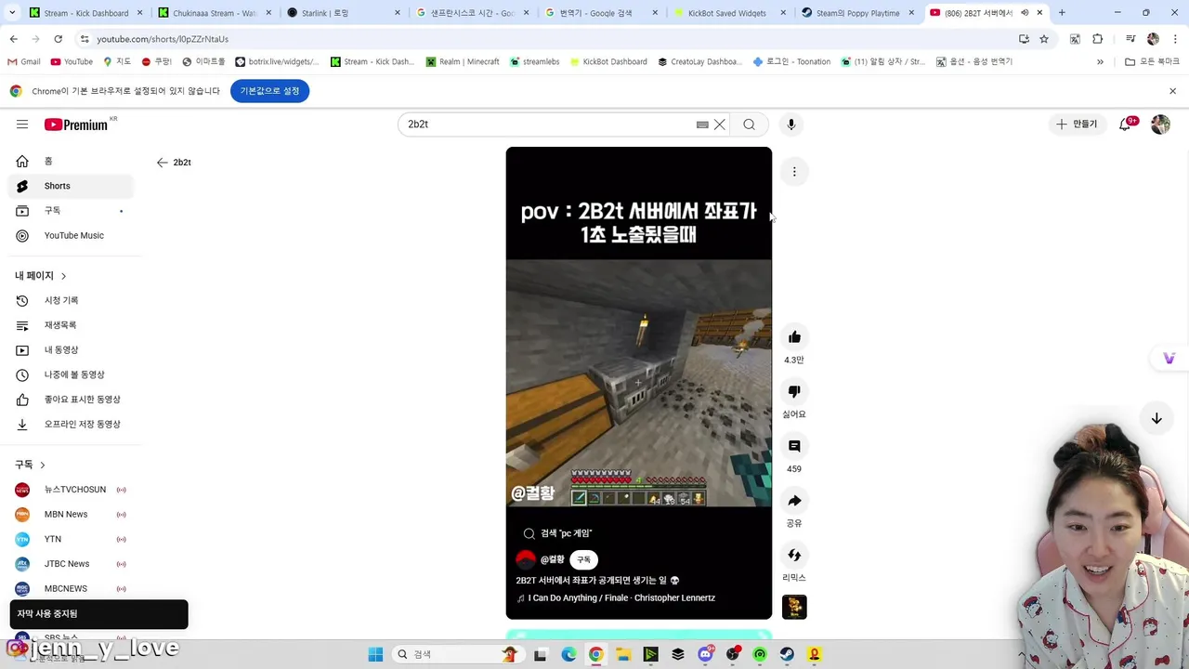This screenshot has height=669, width=1189.
Task: Select 홈 in the YouTube sidebar
Action: tap(71, 162)
